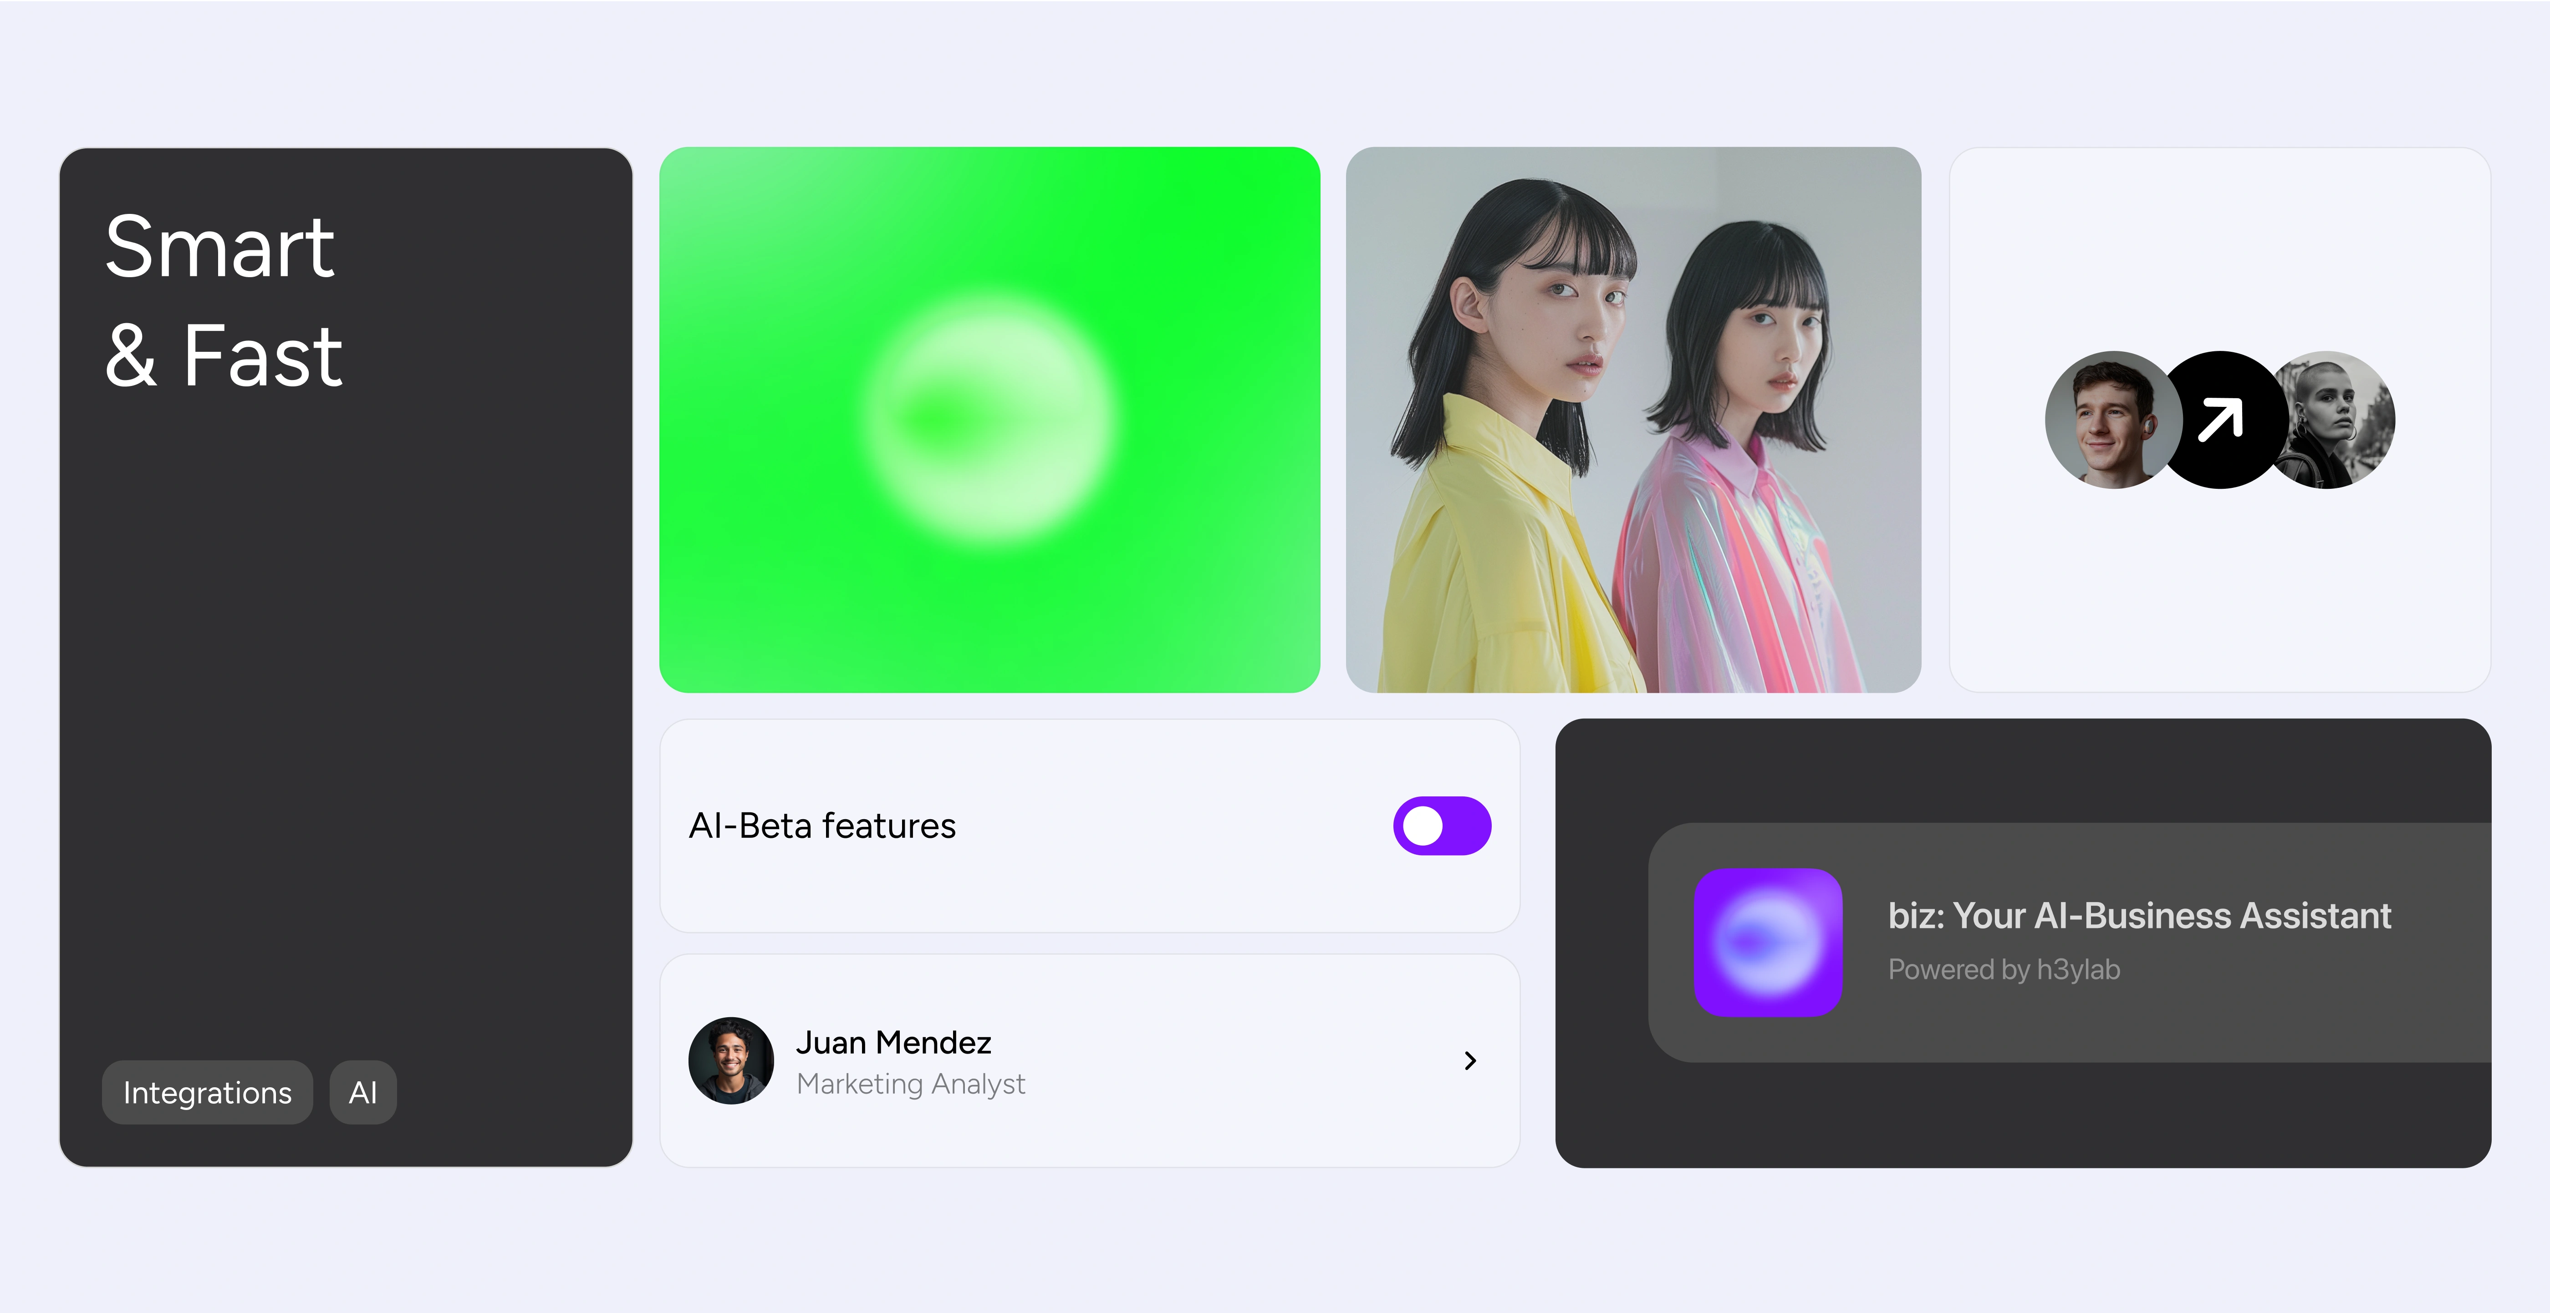The height and width of the screenshot is (1313, 2550).
Task: Click the Powered by h3ylab text
Action: point(2004,970)
